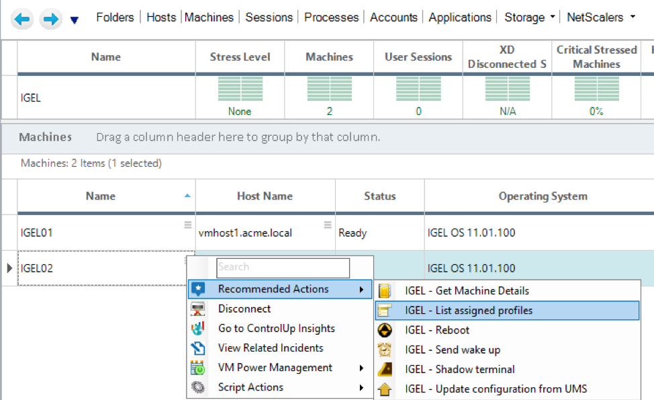Click the IGEL Reboot circular icon
Screen dimensions: 654x400
coord(385,330)
